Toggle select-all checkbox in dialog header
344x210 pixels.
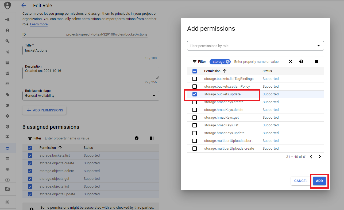click(x=195, y=71)
